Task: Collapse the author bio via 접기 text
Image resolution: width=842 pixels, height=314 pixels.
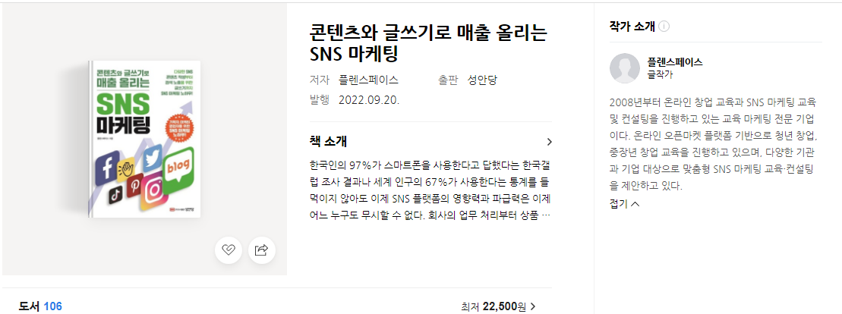Action: 619,204
